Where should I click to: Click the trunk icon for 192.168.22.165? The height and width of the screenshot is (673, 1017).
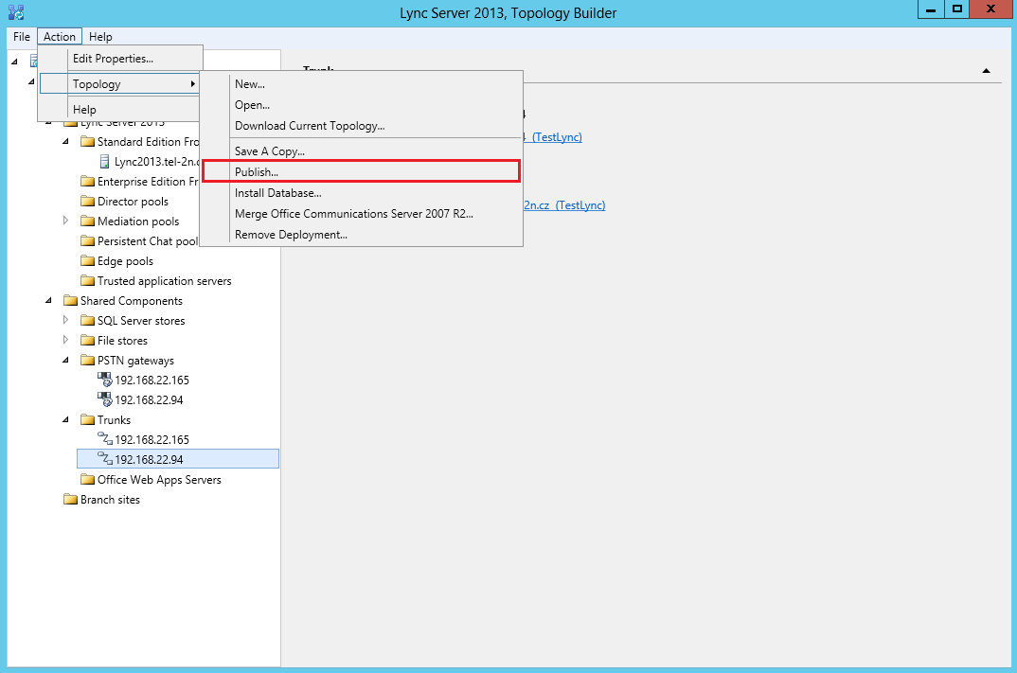coord(104,439)
